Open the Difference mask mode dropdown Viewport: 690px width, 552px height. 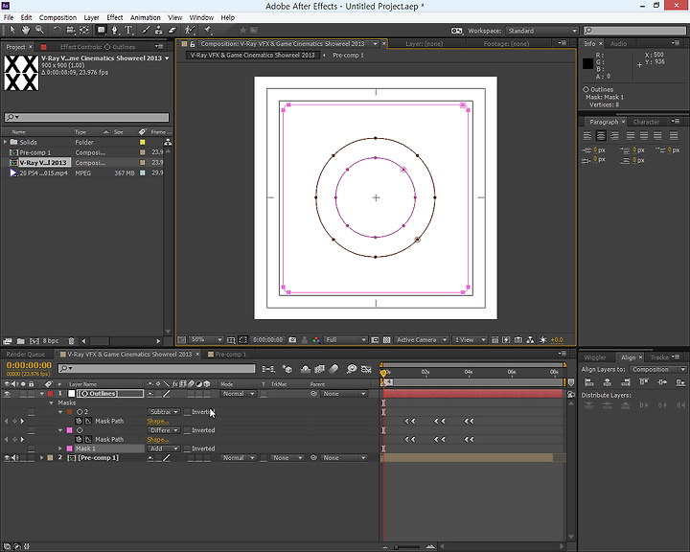(x=163, y=430)
